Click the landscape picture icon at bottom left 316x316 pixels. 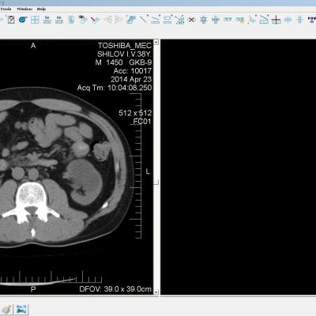[x=21, y=309]
